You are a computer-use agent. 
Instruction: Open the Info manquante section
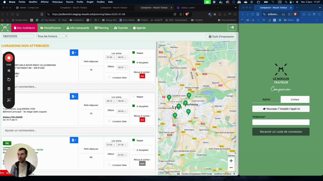pyautogui.click(x=78, y=28)
